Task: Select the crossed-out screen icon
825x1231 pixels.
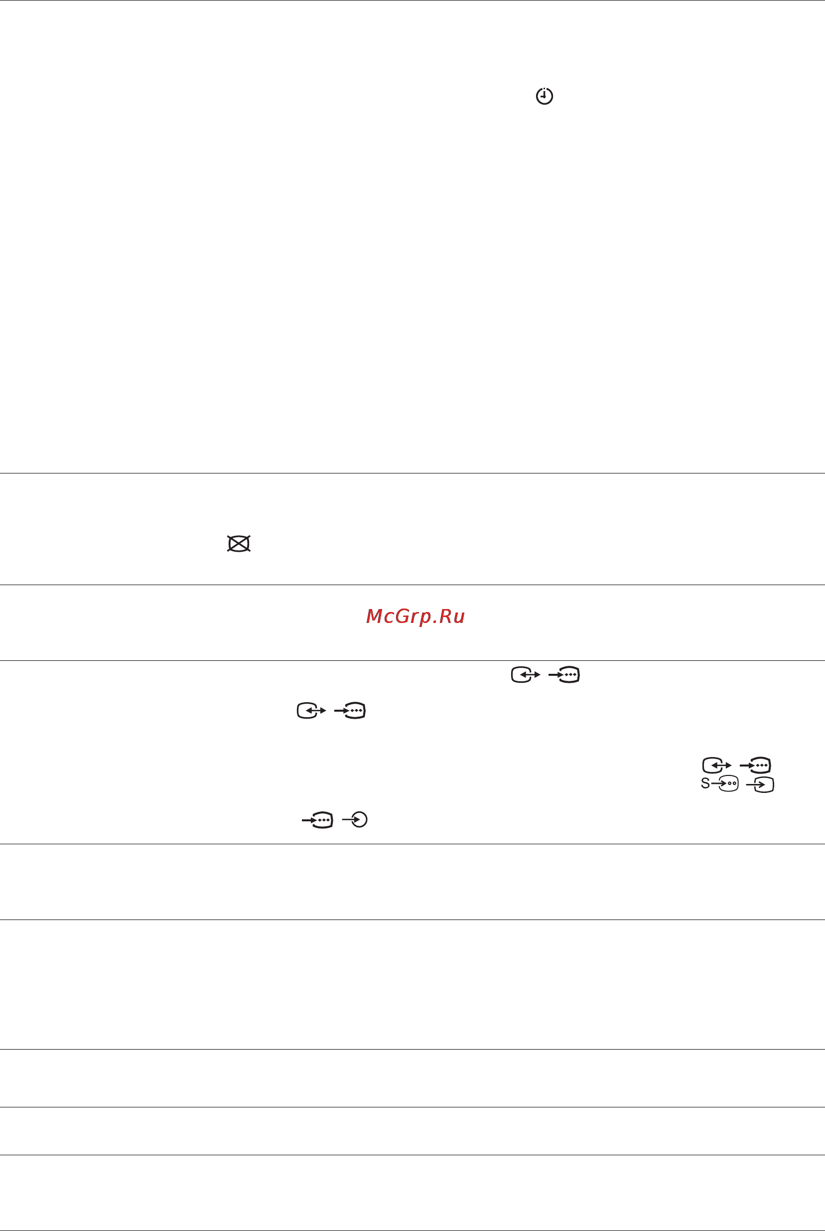Action: pos(239,543)
